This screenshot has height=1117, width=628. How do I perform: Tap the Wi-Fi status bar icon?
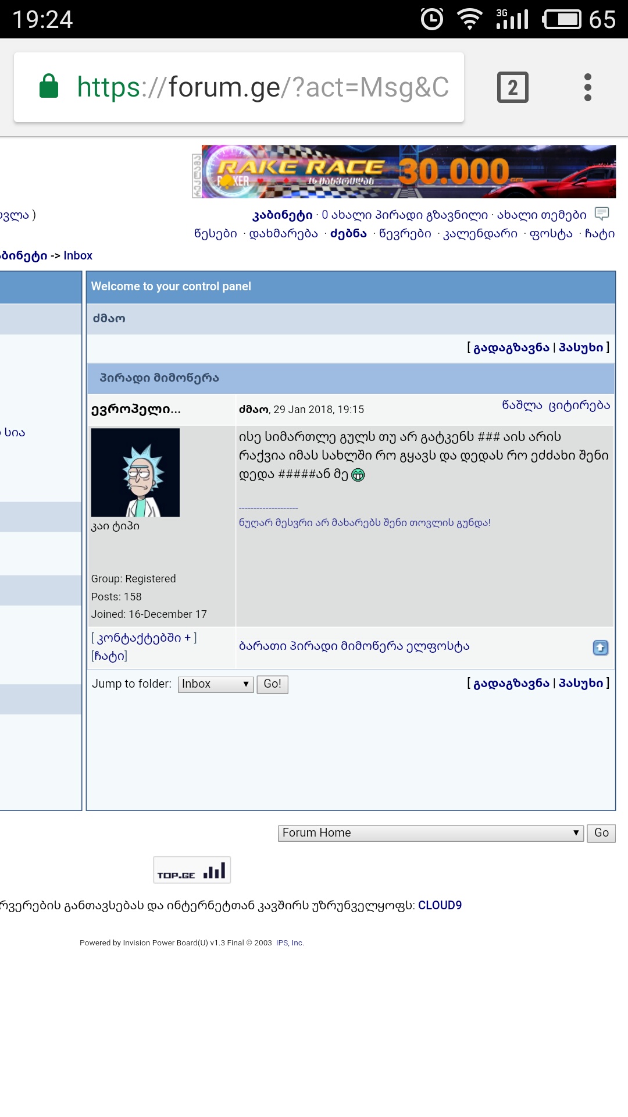click(470, 19)
